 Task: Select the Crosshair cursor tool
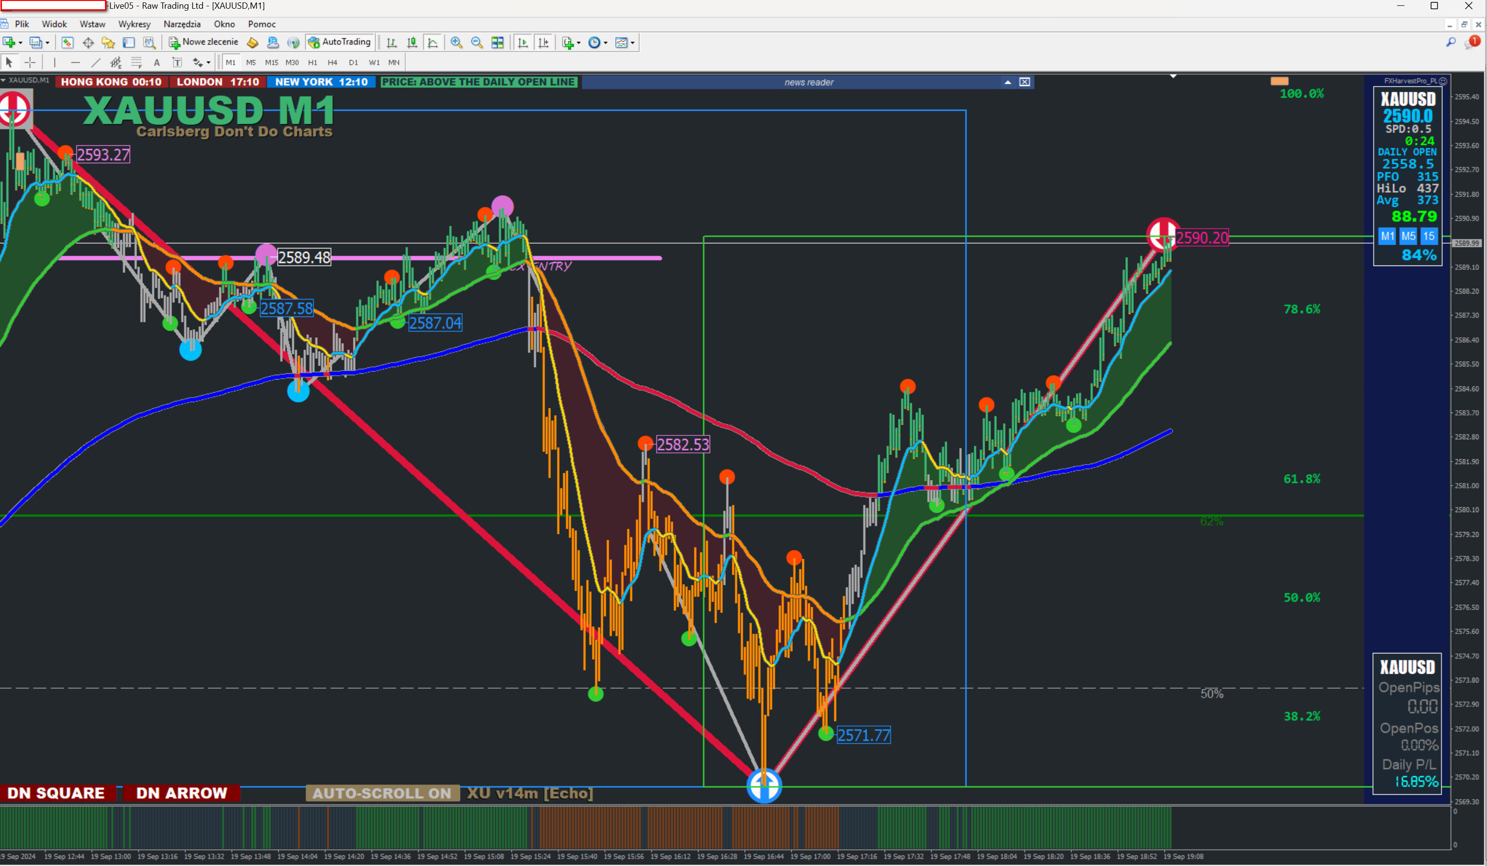tap(30, 63)
